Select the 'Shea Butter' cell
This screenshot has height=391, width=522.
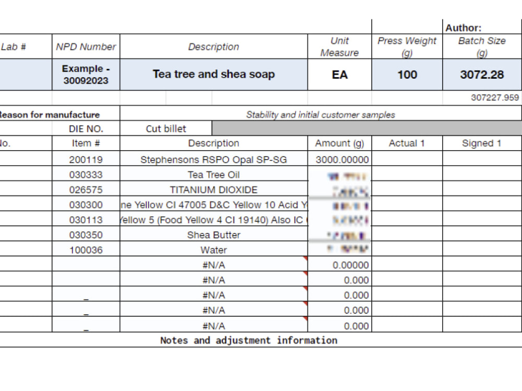point(213,235)
